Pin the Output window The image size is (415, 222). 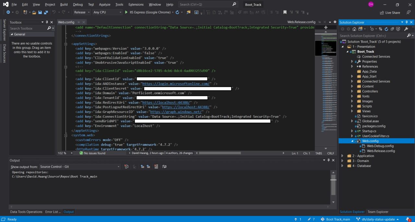[328, 160]
